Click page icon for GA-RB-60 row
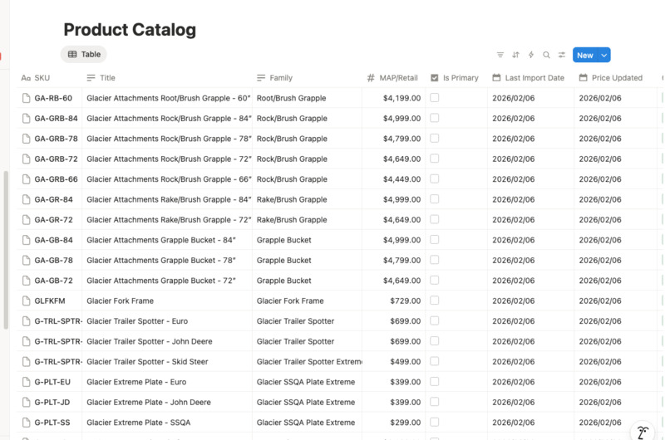The height and width of the screenshot is (440, 665). [26, 98]
